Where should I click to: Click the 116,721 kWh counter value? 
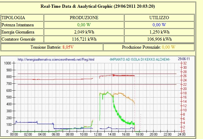point(84,39)
